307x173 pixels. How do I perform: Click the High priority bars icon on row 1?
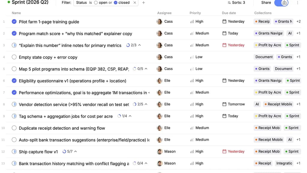click(x=192, y=22)
